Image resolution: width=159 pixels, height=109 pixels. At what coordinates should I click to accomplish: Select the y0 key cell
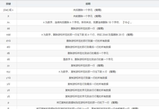[8, 90]
